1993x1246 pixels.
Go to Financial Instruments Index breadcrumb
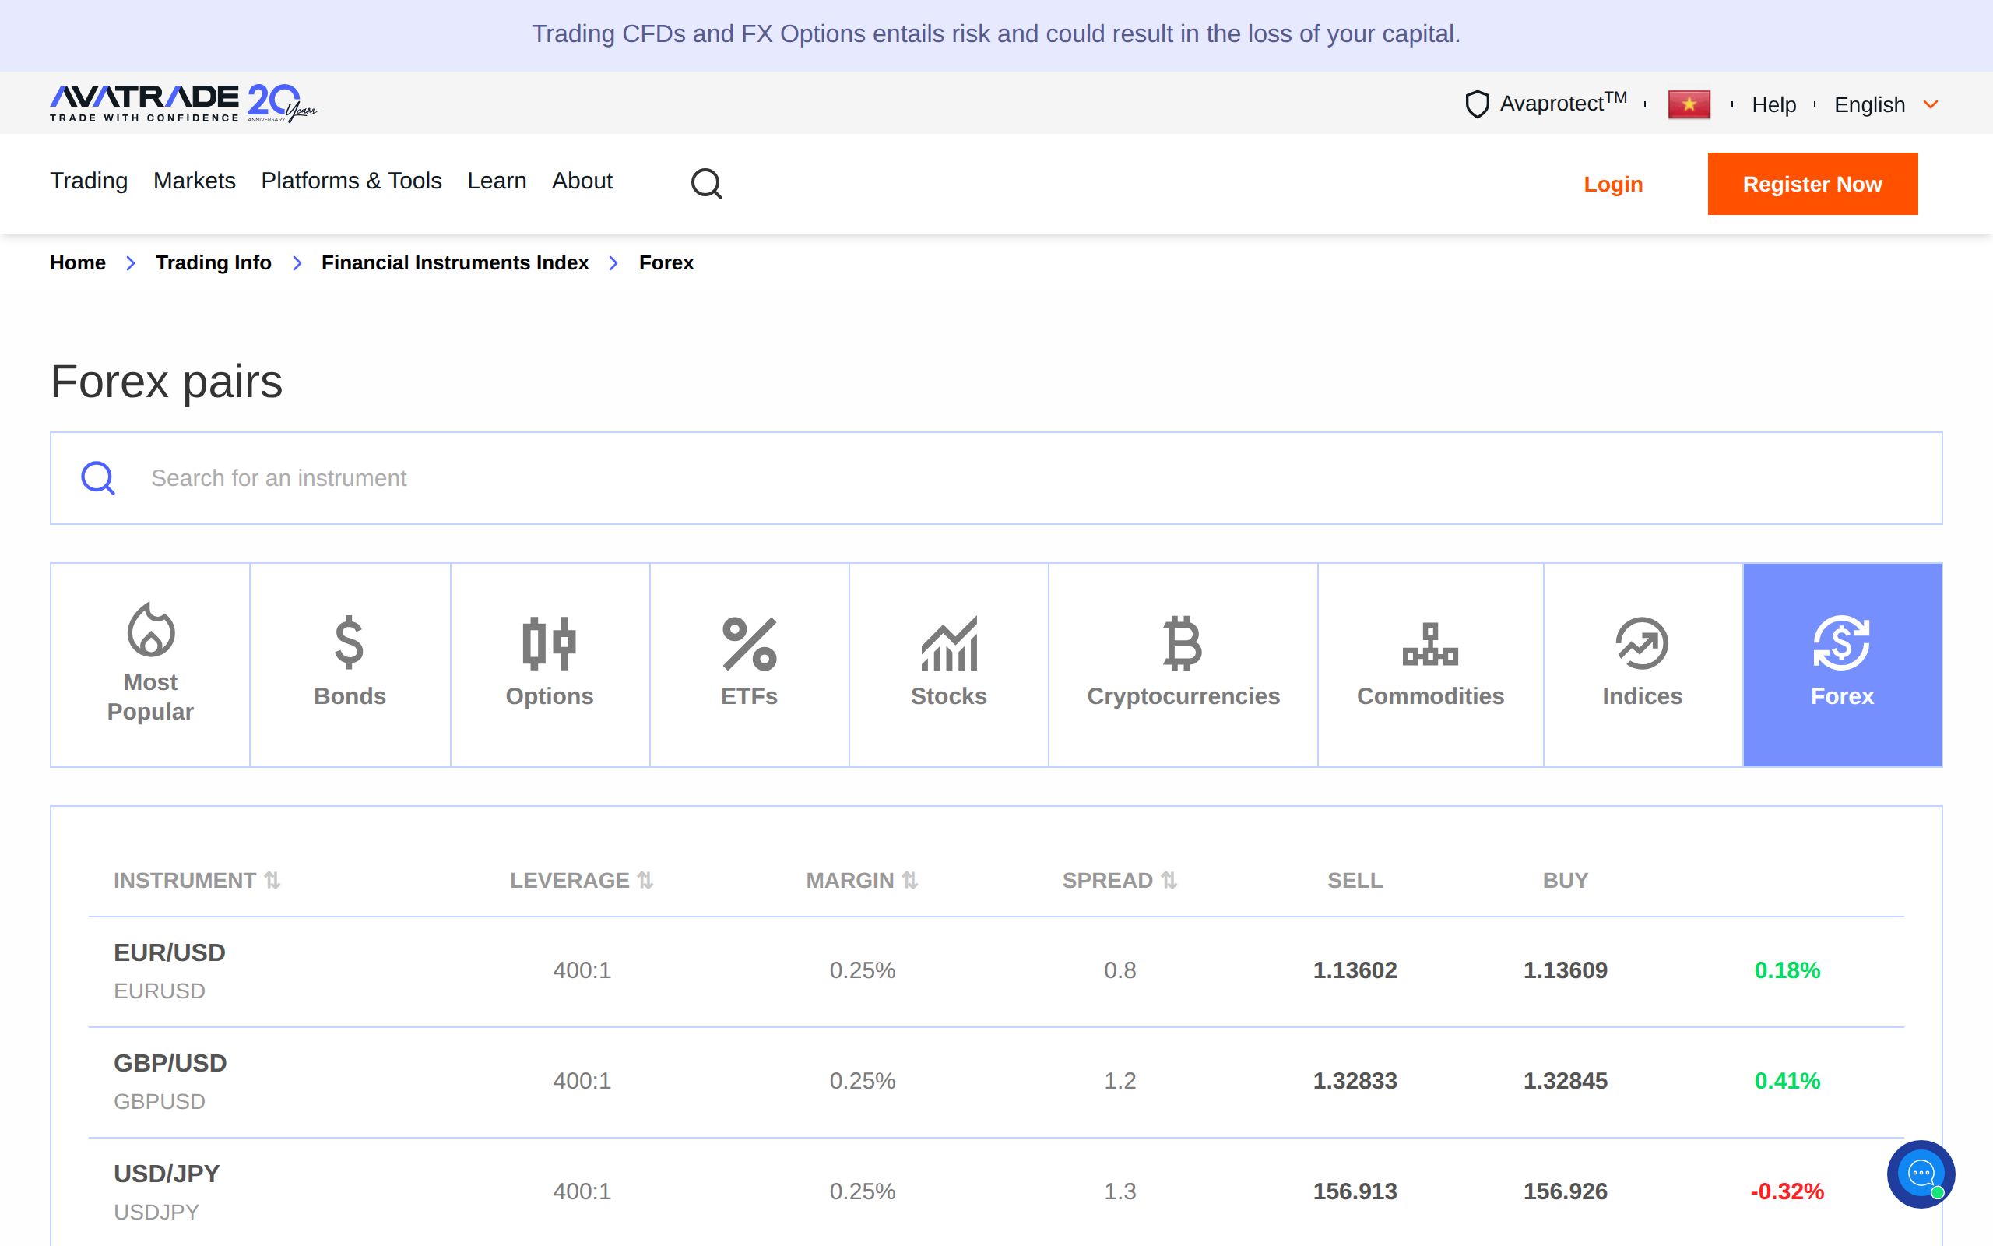point(455,262)
